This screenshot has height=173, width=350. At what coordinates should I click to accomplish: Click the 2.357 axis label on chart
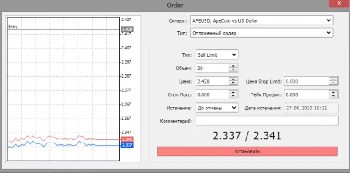click(126, 119)
